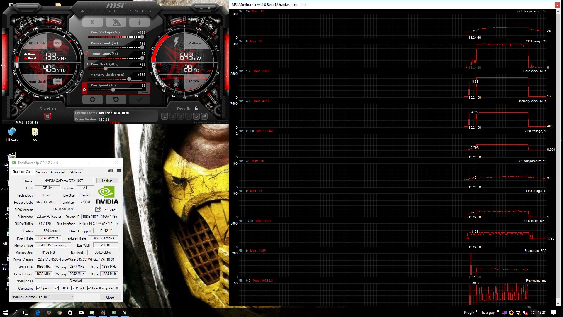Open the GPU selection dropdown in GPU-Z
The width and height of the screenshot is (563, 317).
tap(42, 297)
